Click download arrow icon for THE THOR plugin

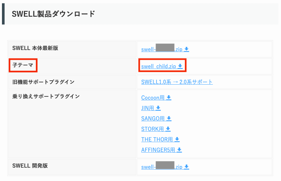[x=177, y=139]
